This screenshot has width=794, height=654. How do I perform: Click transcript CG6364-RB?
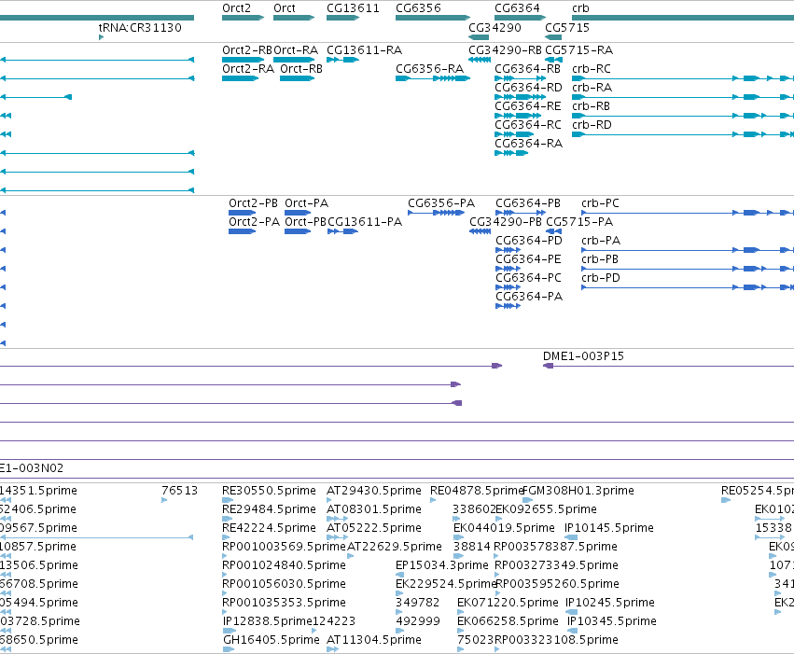(x=520, y=78)
